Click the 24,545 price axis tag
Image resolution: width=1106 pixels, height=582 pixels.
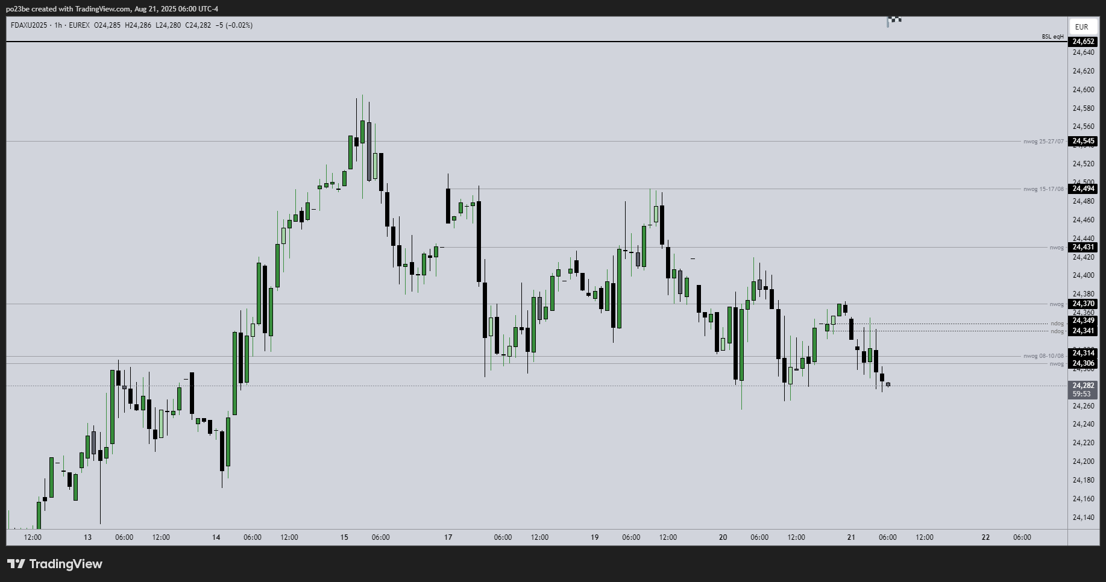point(1083,141)
